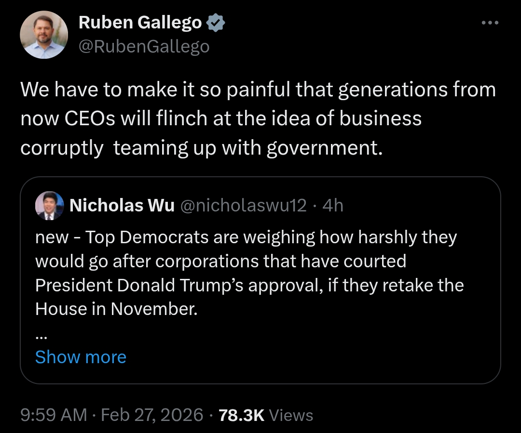Open the Ruben Gallego display name
The width and height of the screenshot is (521, 433).
140,23
